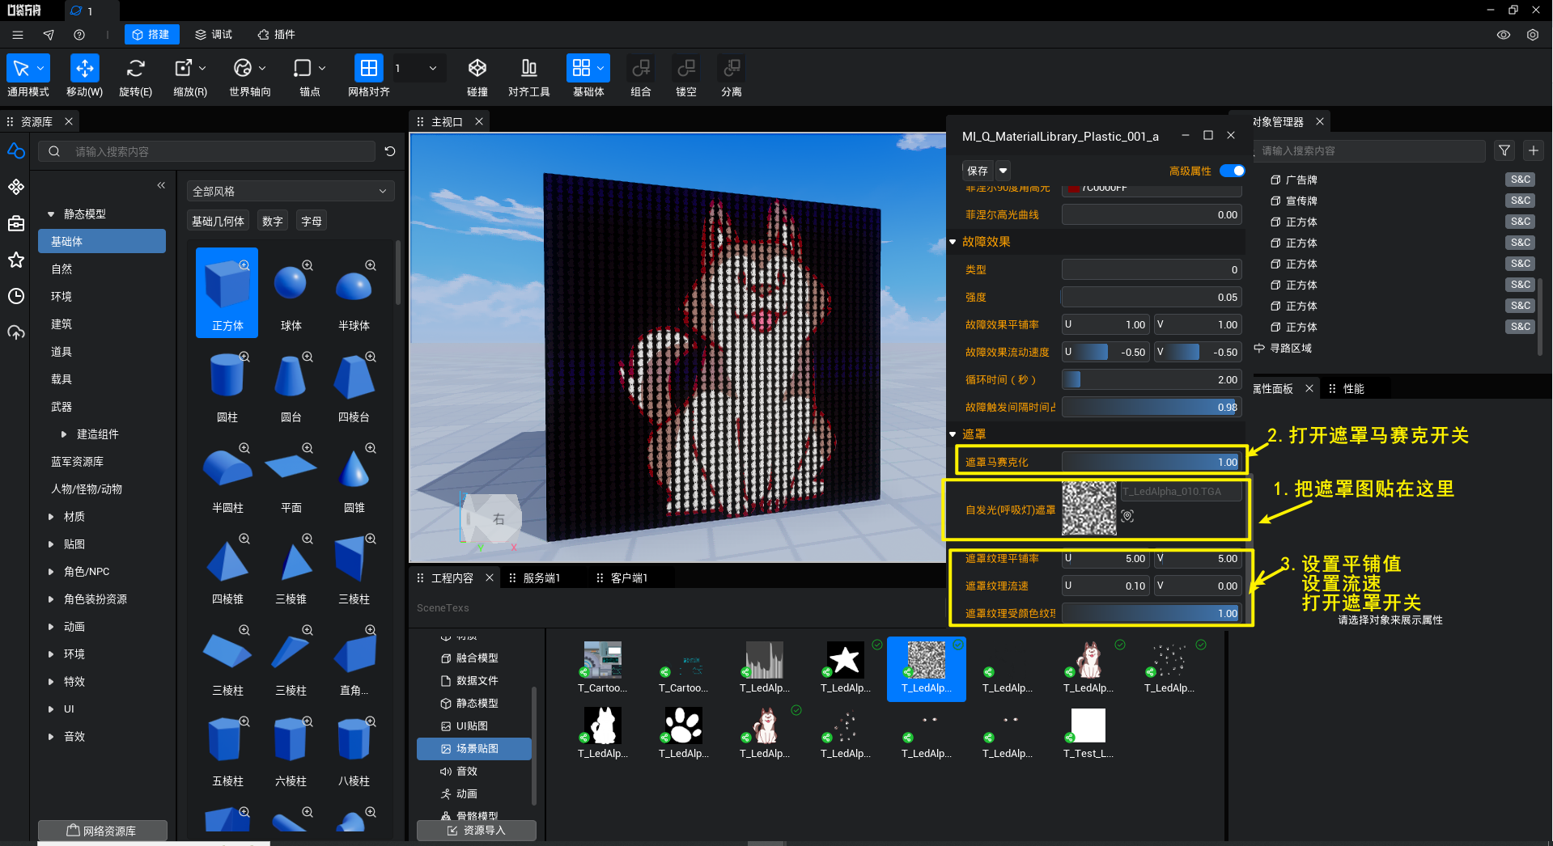Click the resource library search field
This screenshot has height=846, width=1553.
click(207, 151)
